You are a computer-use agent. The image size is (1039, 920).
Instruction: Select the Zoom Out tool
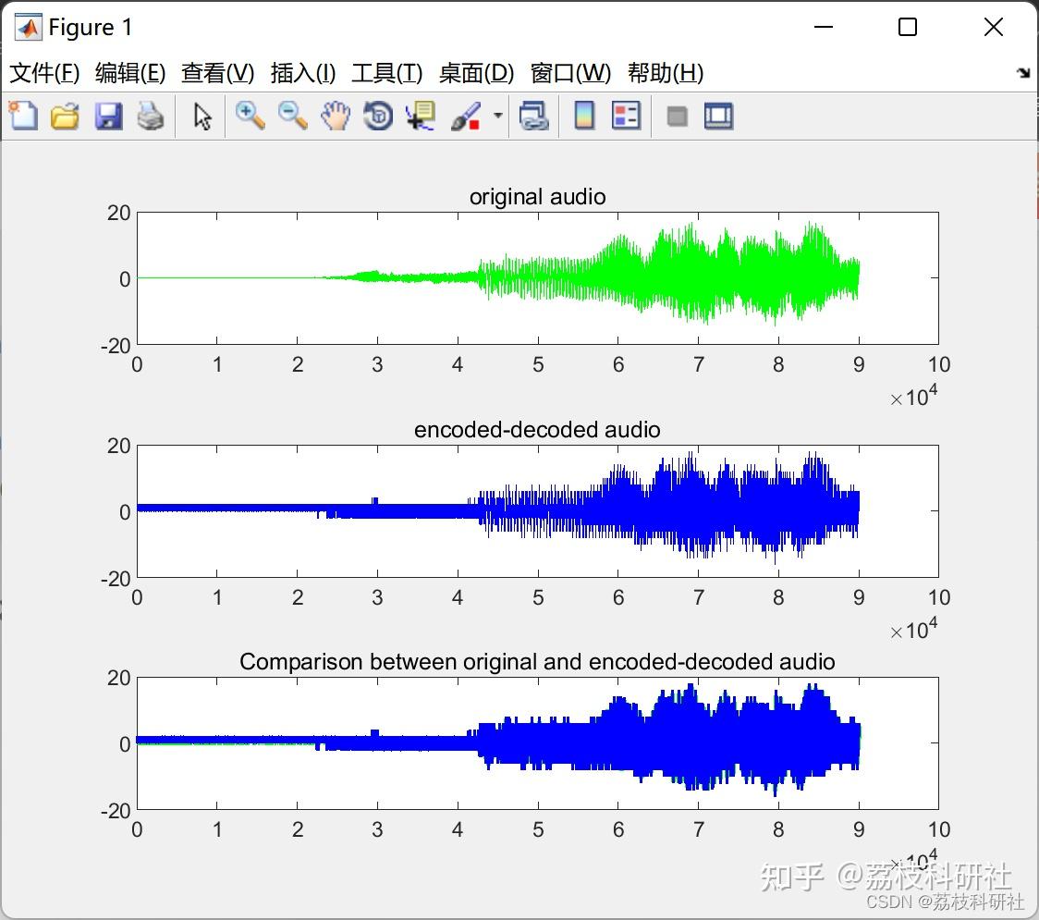[291, 116]
